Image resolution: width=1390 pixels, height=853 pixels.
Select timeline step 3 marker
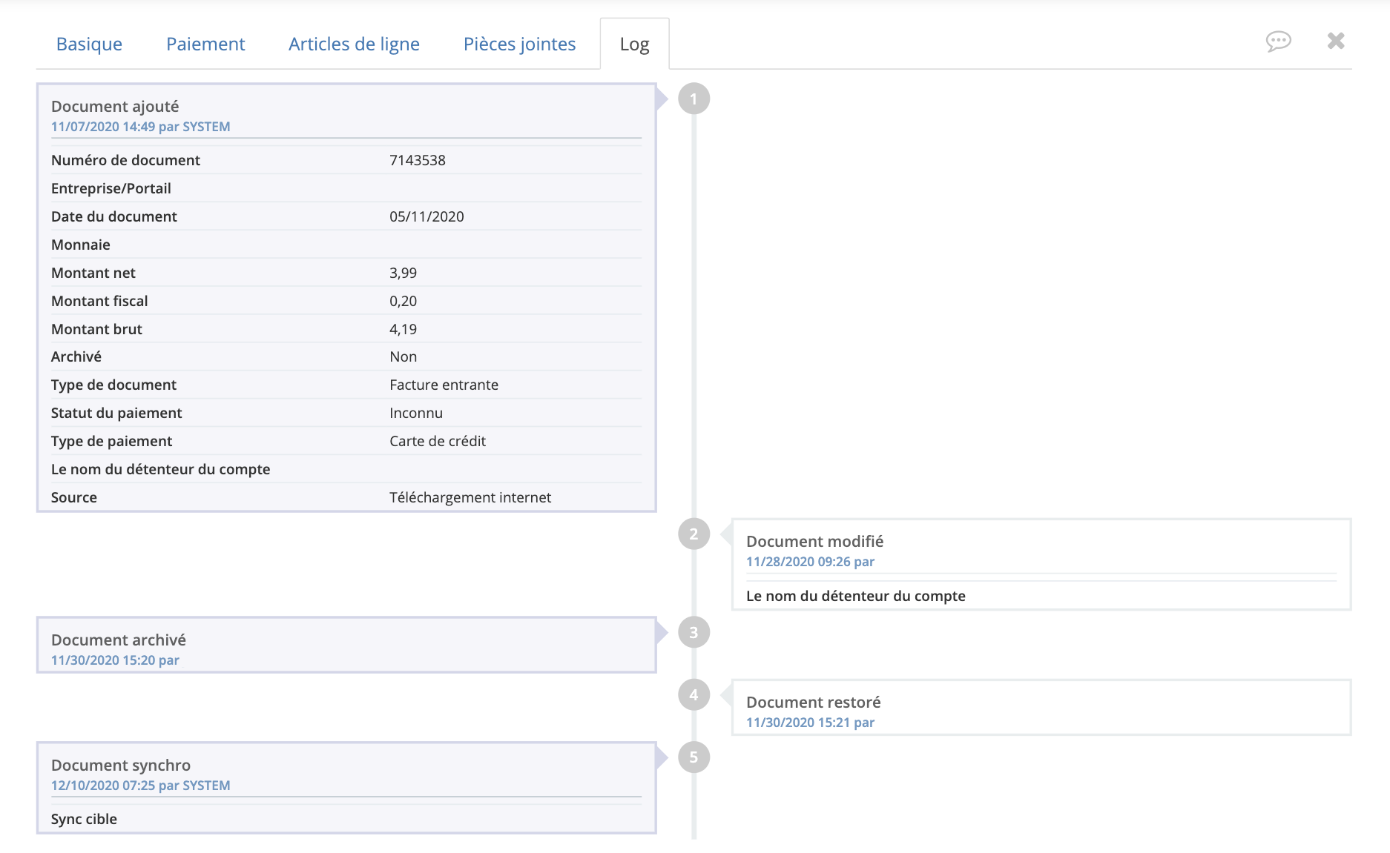click(694, 632)
